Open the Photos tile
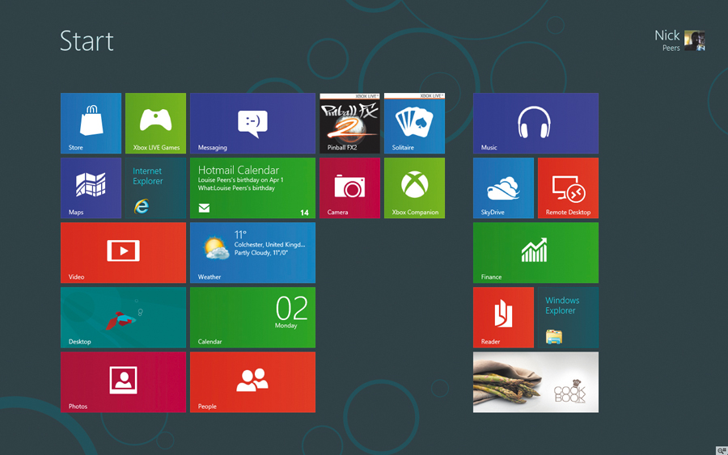Screen dimensions: 728x455 coord(123,382)
